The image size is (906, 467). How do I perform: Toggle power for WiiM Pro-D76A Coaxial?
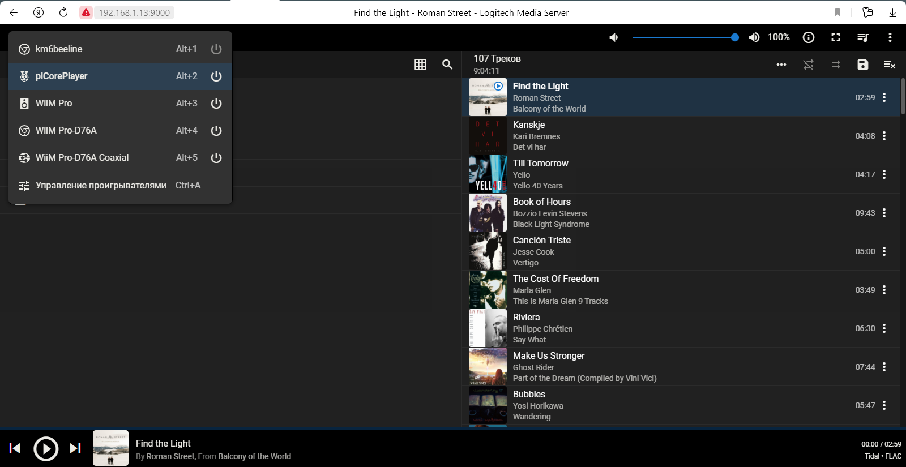pyautogui.click(x=216, y=158)
